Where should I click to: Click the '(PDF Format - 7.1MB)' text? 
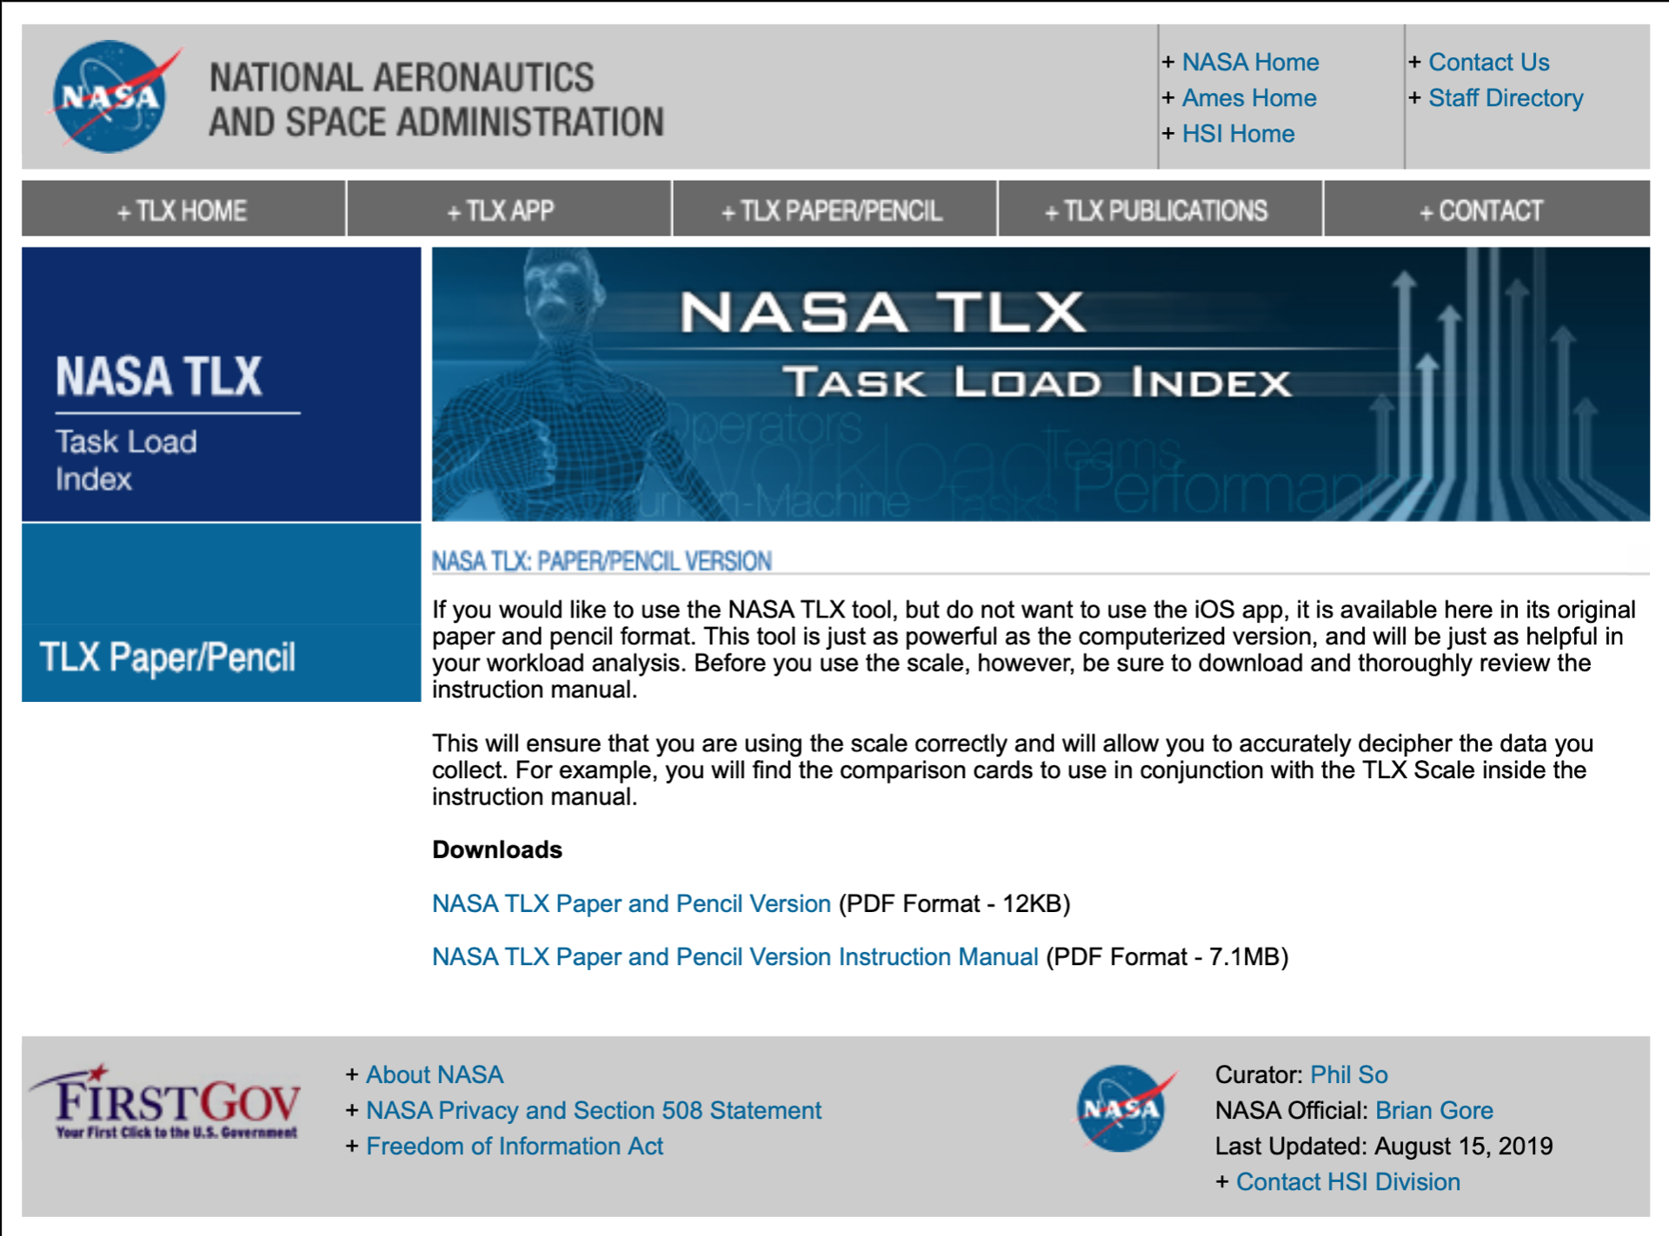(x=1167, y=956)
